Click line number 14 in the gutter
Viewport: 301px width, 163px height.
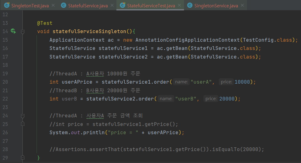5,32
